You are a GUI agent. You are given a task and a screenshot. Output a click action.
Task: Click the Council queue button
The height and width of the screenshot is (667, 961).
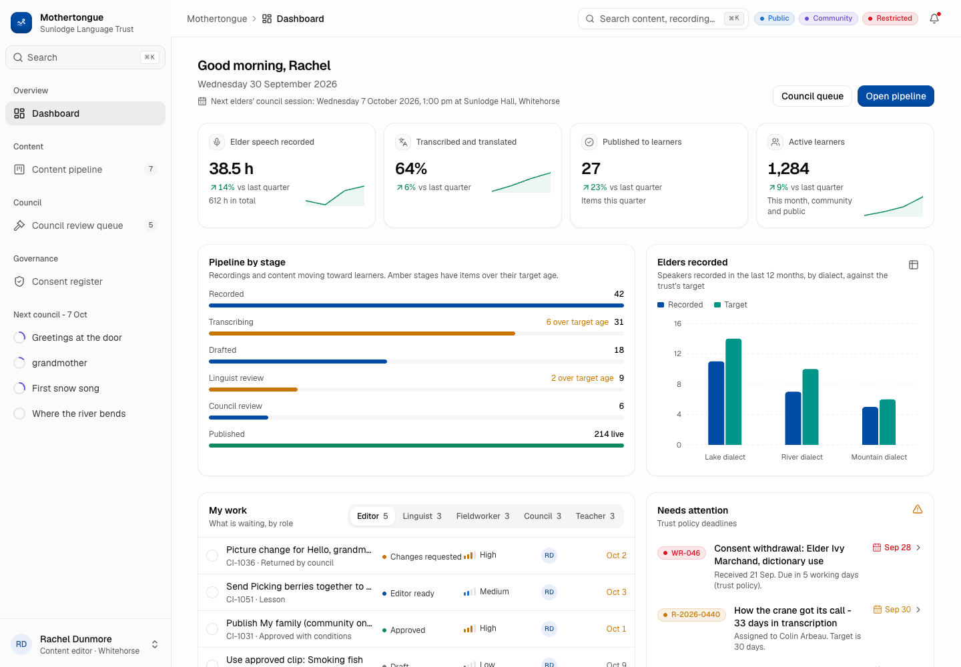click(x=812, y=96)
